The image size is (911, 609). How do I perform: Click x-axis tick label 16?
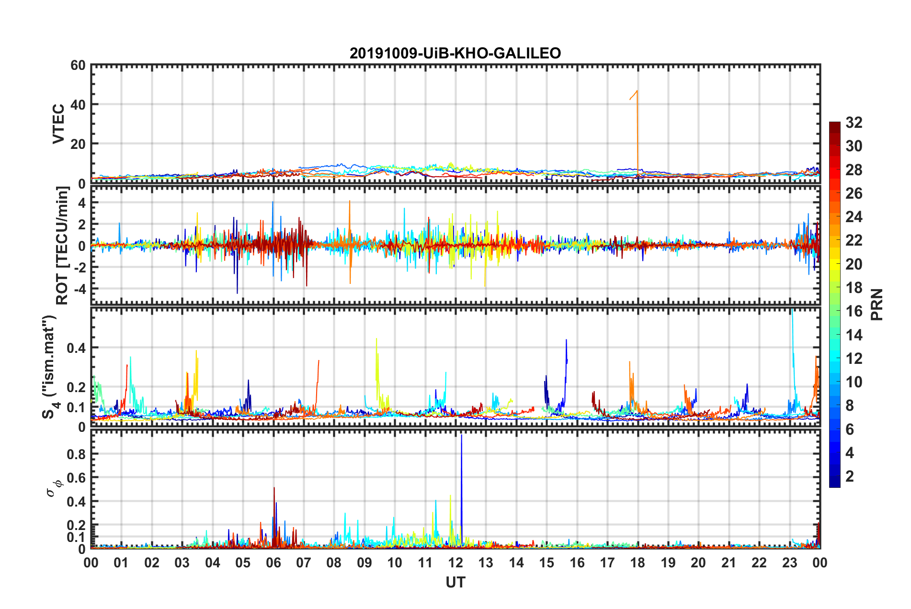(x=577, y=563)
